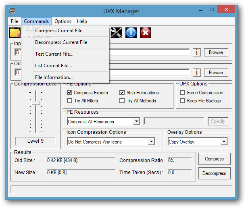The width and height of the screenshot is (246, 208).
Task: Click Browse for the input file
Action: click(x=216, y=52)
